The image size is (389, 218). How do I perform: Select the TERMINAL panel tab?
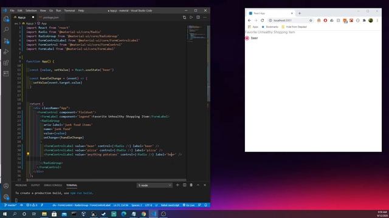72,185
